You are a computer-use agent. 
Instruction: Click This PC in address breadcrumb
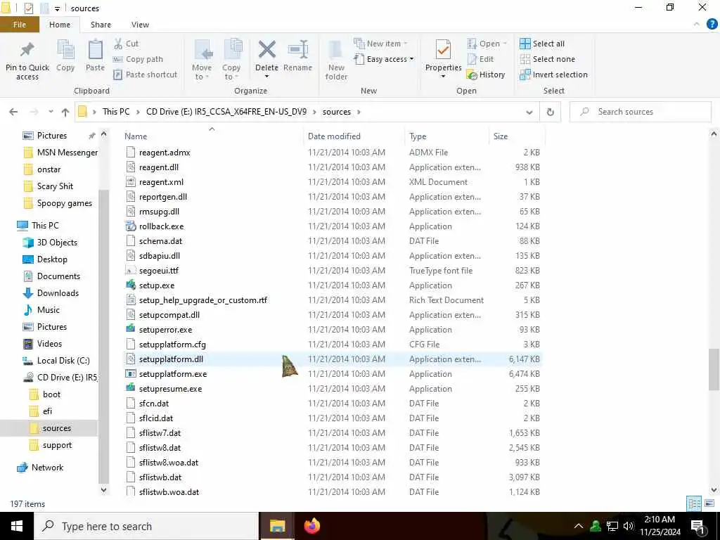[116, 112]
